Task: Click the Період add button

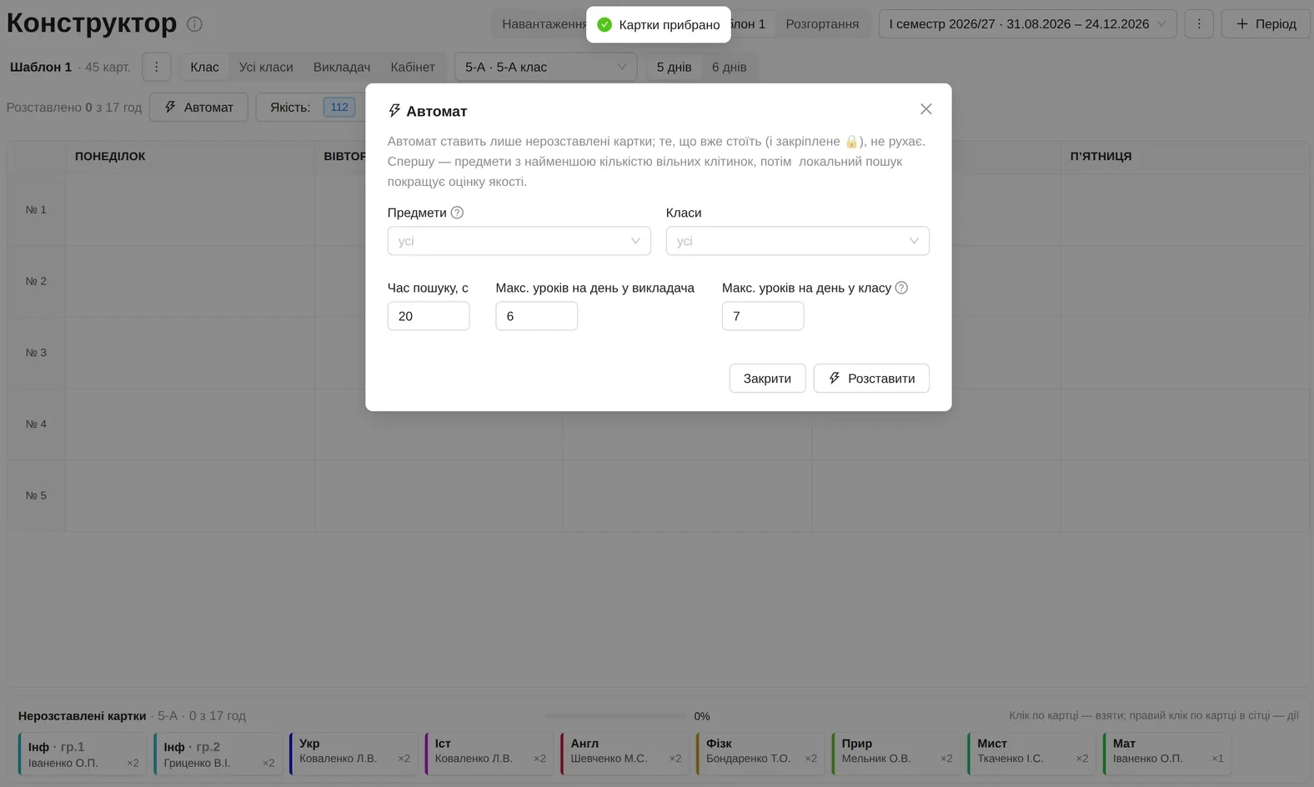Action: click(1266, 24)
